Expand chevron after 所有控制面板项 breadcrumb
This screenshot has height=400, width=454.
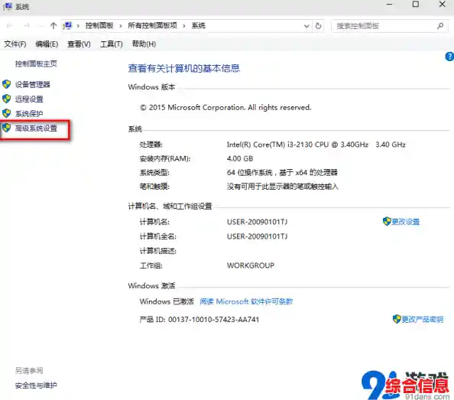click(184, 26)
